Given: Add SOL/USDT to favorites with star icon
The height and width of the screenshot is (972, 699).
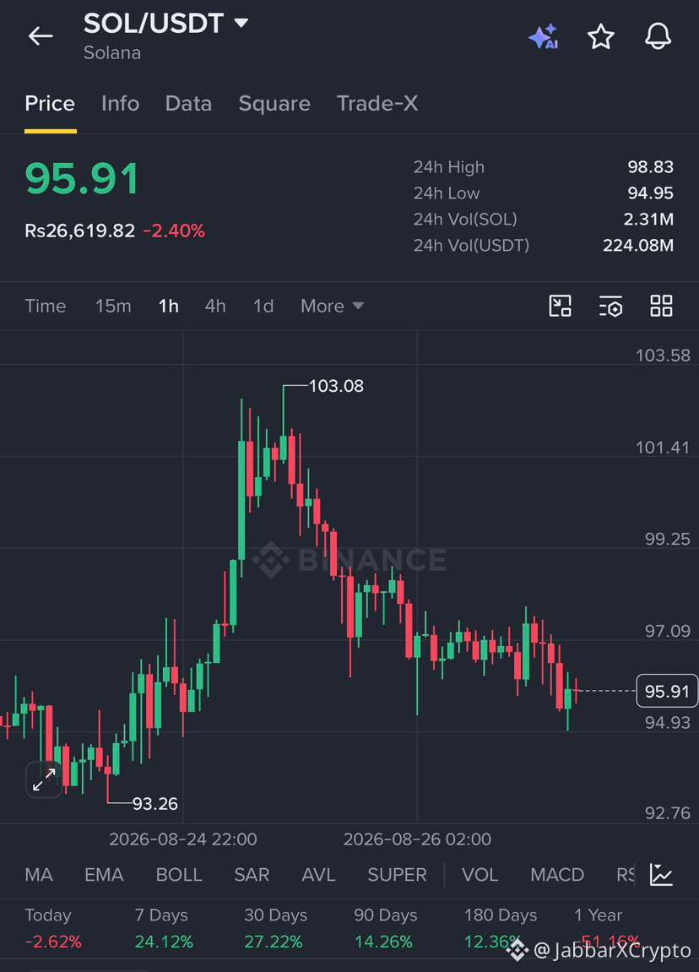Looking at the screenshot, I should click(x=600, y=36).
